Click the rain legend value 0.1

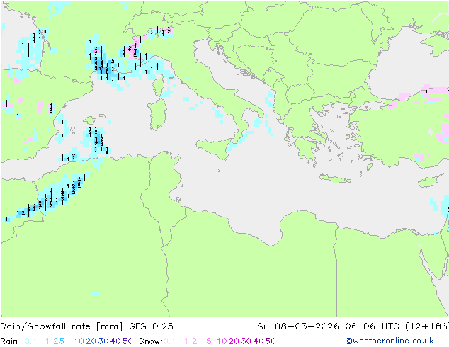(30, 341)
